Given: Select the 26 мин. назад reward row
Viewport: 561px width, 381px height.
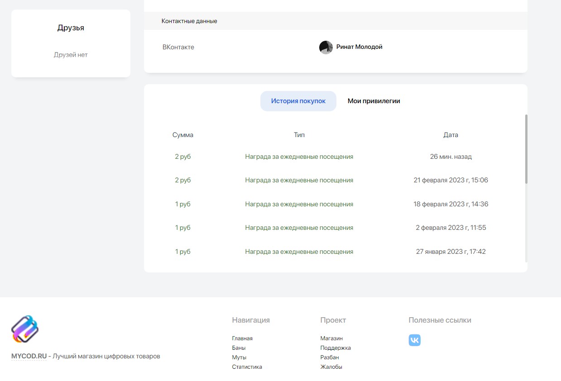Looking at the screenshot, I should [299, 157].
